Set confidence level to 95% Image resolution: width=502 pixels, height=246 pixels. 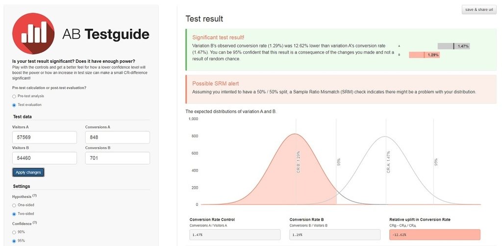(14, 241)
